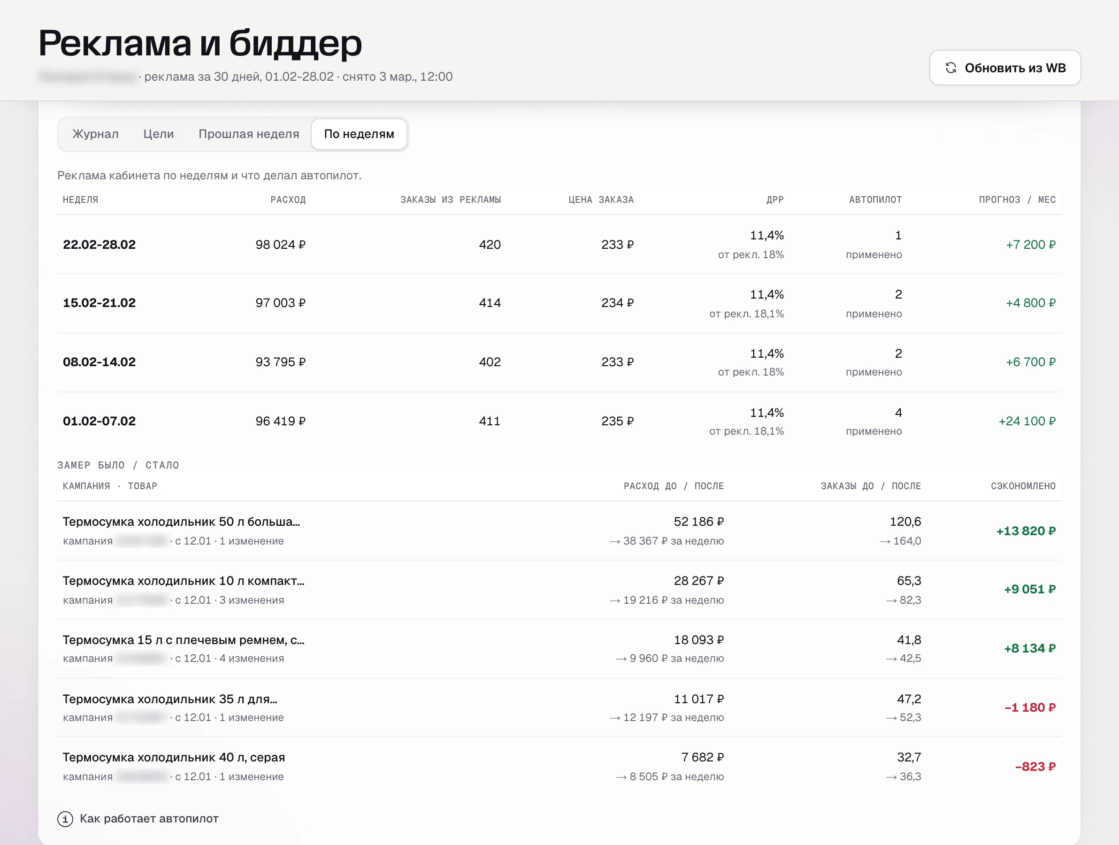This screenshot has height=845, width=1119.
Task: Click saved amount +8 134 ₽
Action: [x=1030, y=649]
